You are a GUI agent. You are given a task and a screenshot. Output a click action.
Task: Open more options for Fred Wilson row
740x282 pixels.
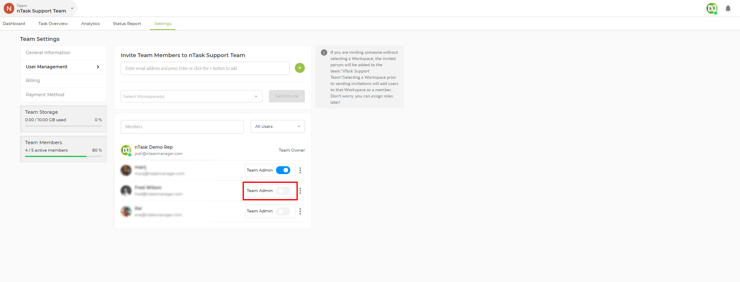pos(300,191)
